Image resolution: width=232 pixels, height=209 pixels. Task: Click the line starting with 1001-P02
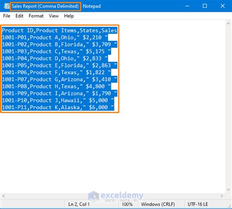[x=60, y=45]
